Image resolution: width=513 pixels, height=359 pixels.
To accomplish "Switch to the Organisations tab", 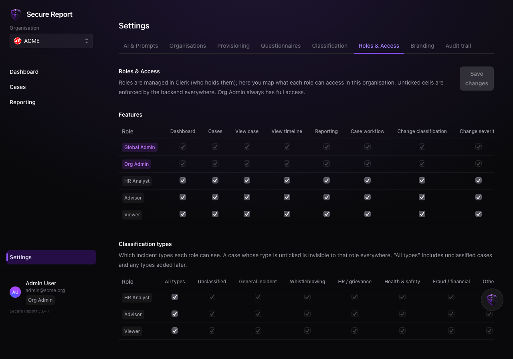I will coord(188,46).
